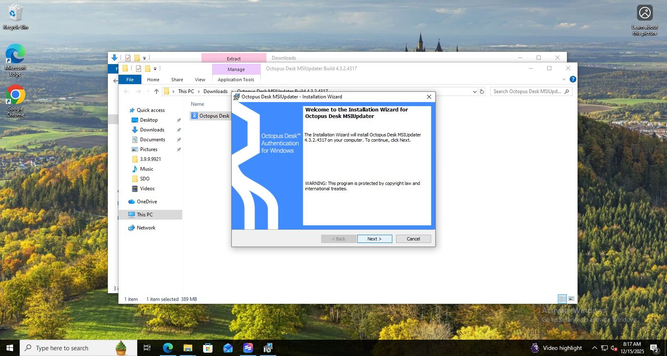Screen dimensions: 667x356
Task: Open the address bar history dropdown
Action: tap(475, 92)
